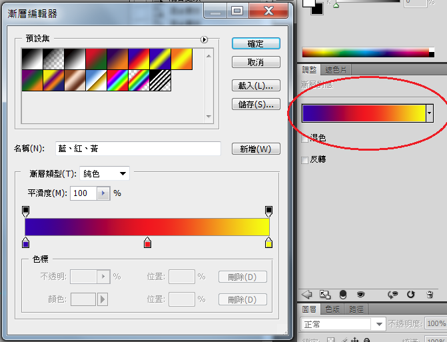
Task: Delete adjustment layer with trash icon
Action: click(430, 294)
